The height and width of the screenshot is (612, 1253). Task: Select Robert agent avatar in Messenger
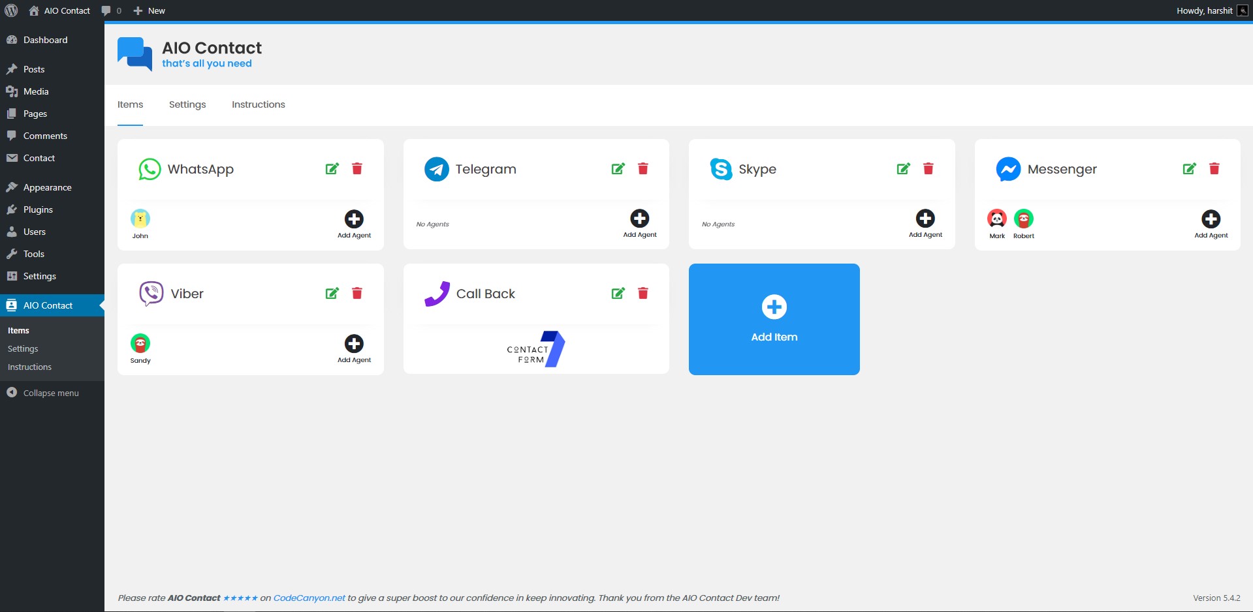pyautogui.click(x=1024, y=219)
